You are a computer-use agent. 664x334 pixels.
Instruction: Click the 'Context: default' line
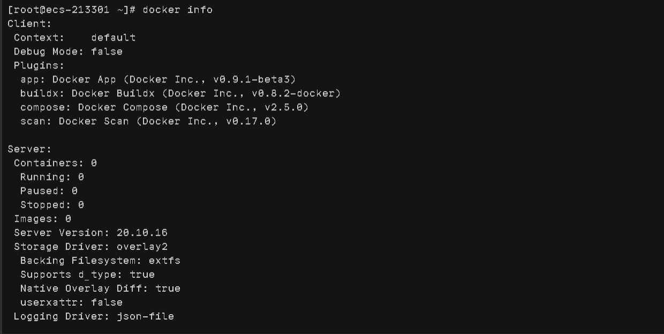[x=74, y=37]
